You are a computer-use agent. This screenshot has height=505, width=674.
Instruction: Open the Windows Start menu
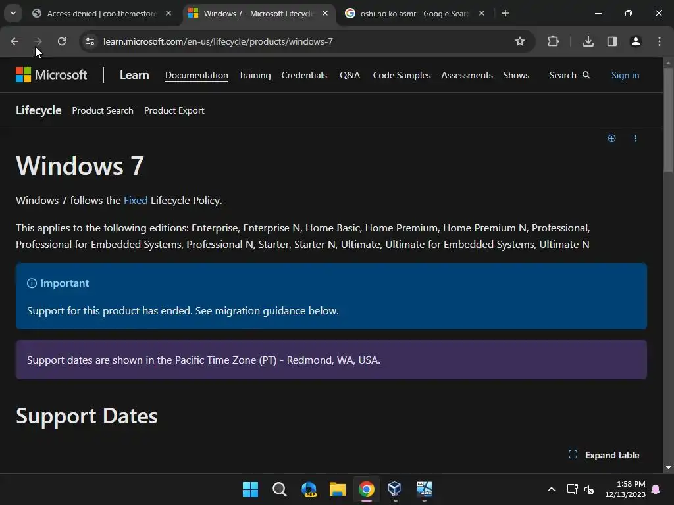[250, 489]
